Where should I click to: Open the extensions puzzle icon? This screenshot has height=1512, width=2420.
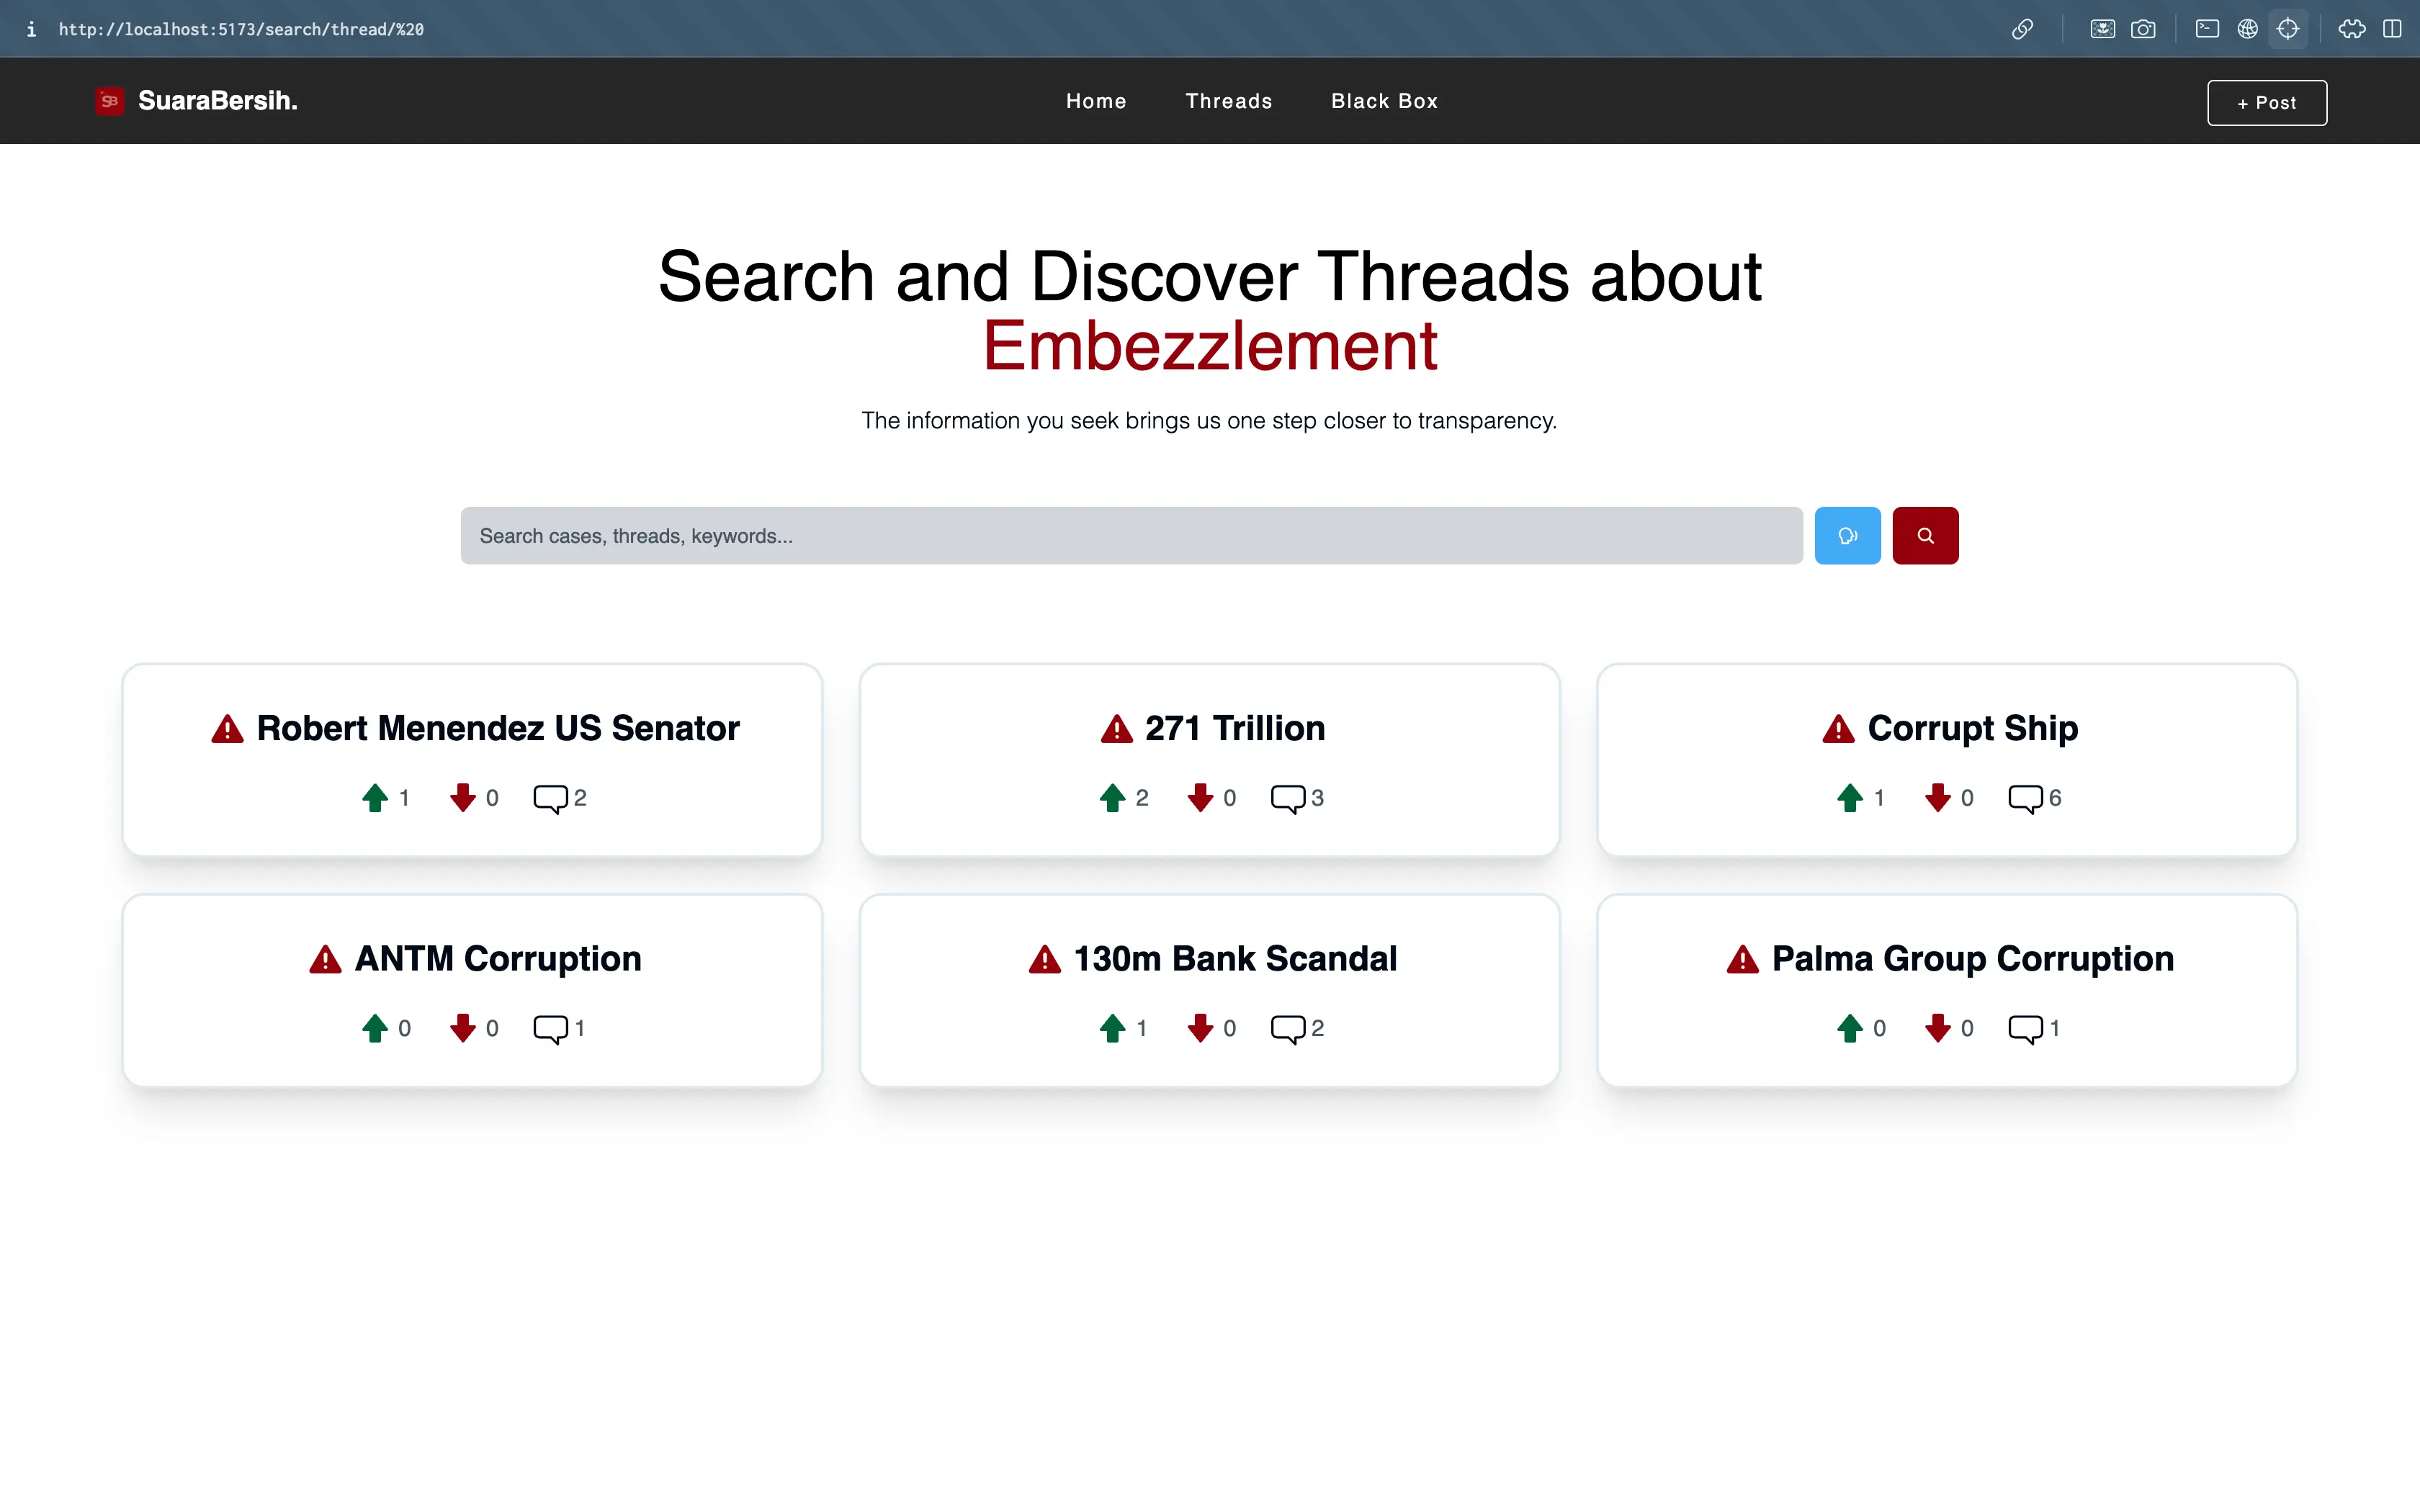point(2352,29)
